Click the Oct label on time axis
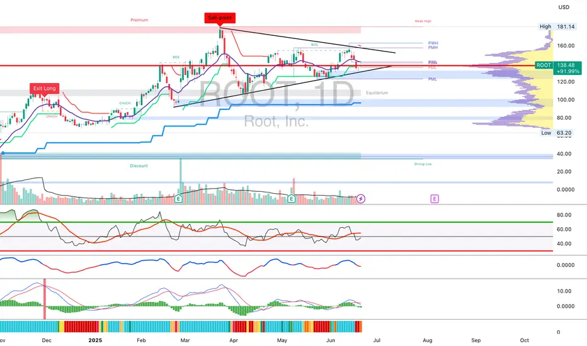The image size is (587, 346). [525, 340]
